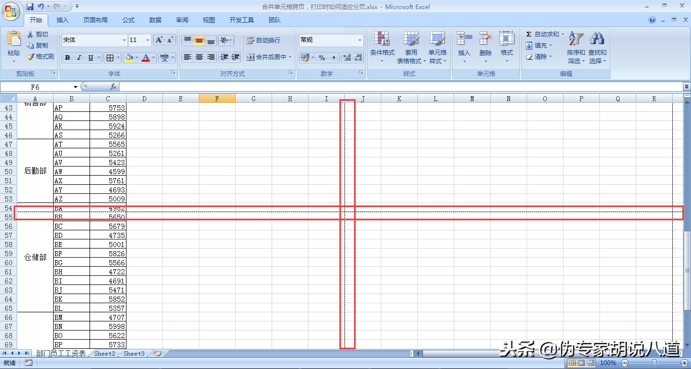Increase decimal places

(347, 58)
